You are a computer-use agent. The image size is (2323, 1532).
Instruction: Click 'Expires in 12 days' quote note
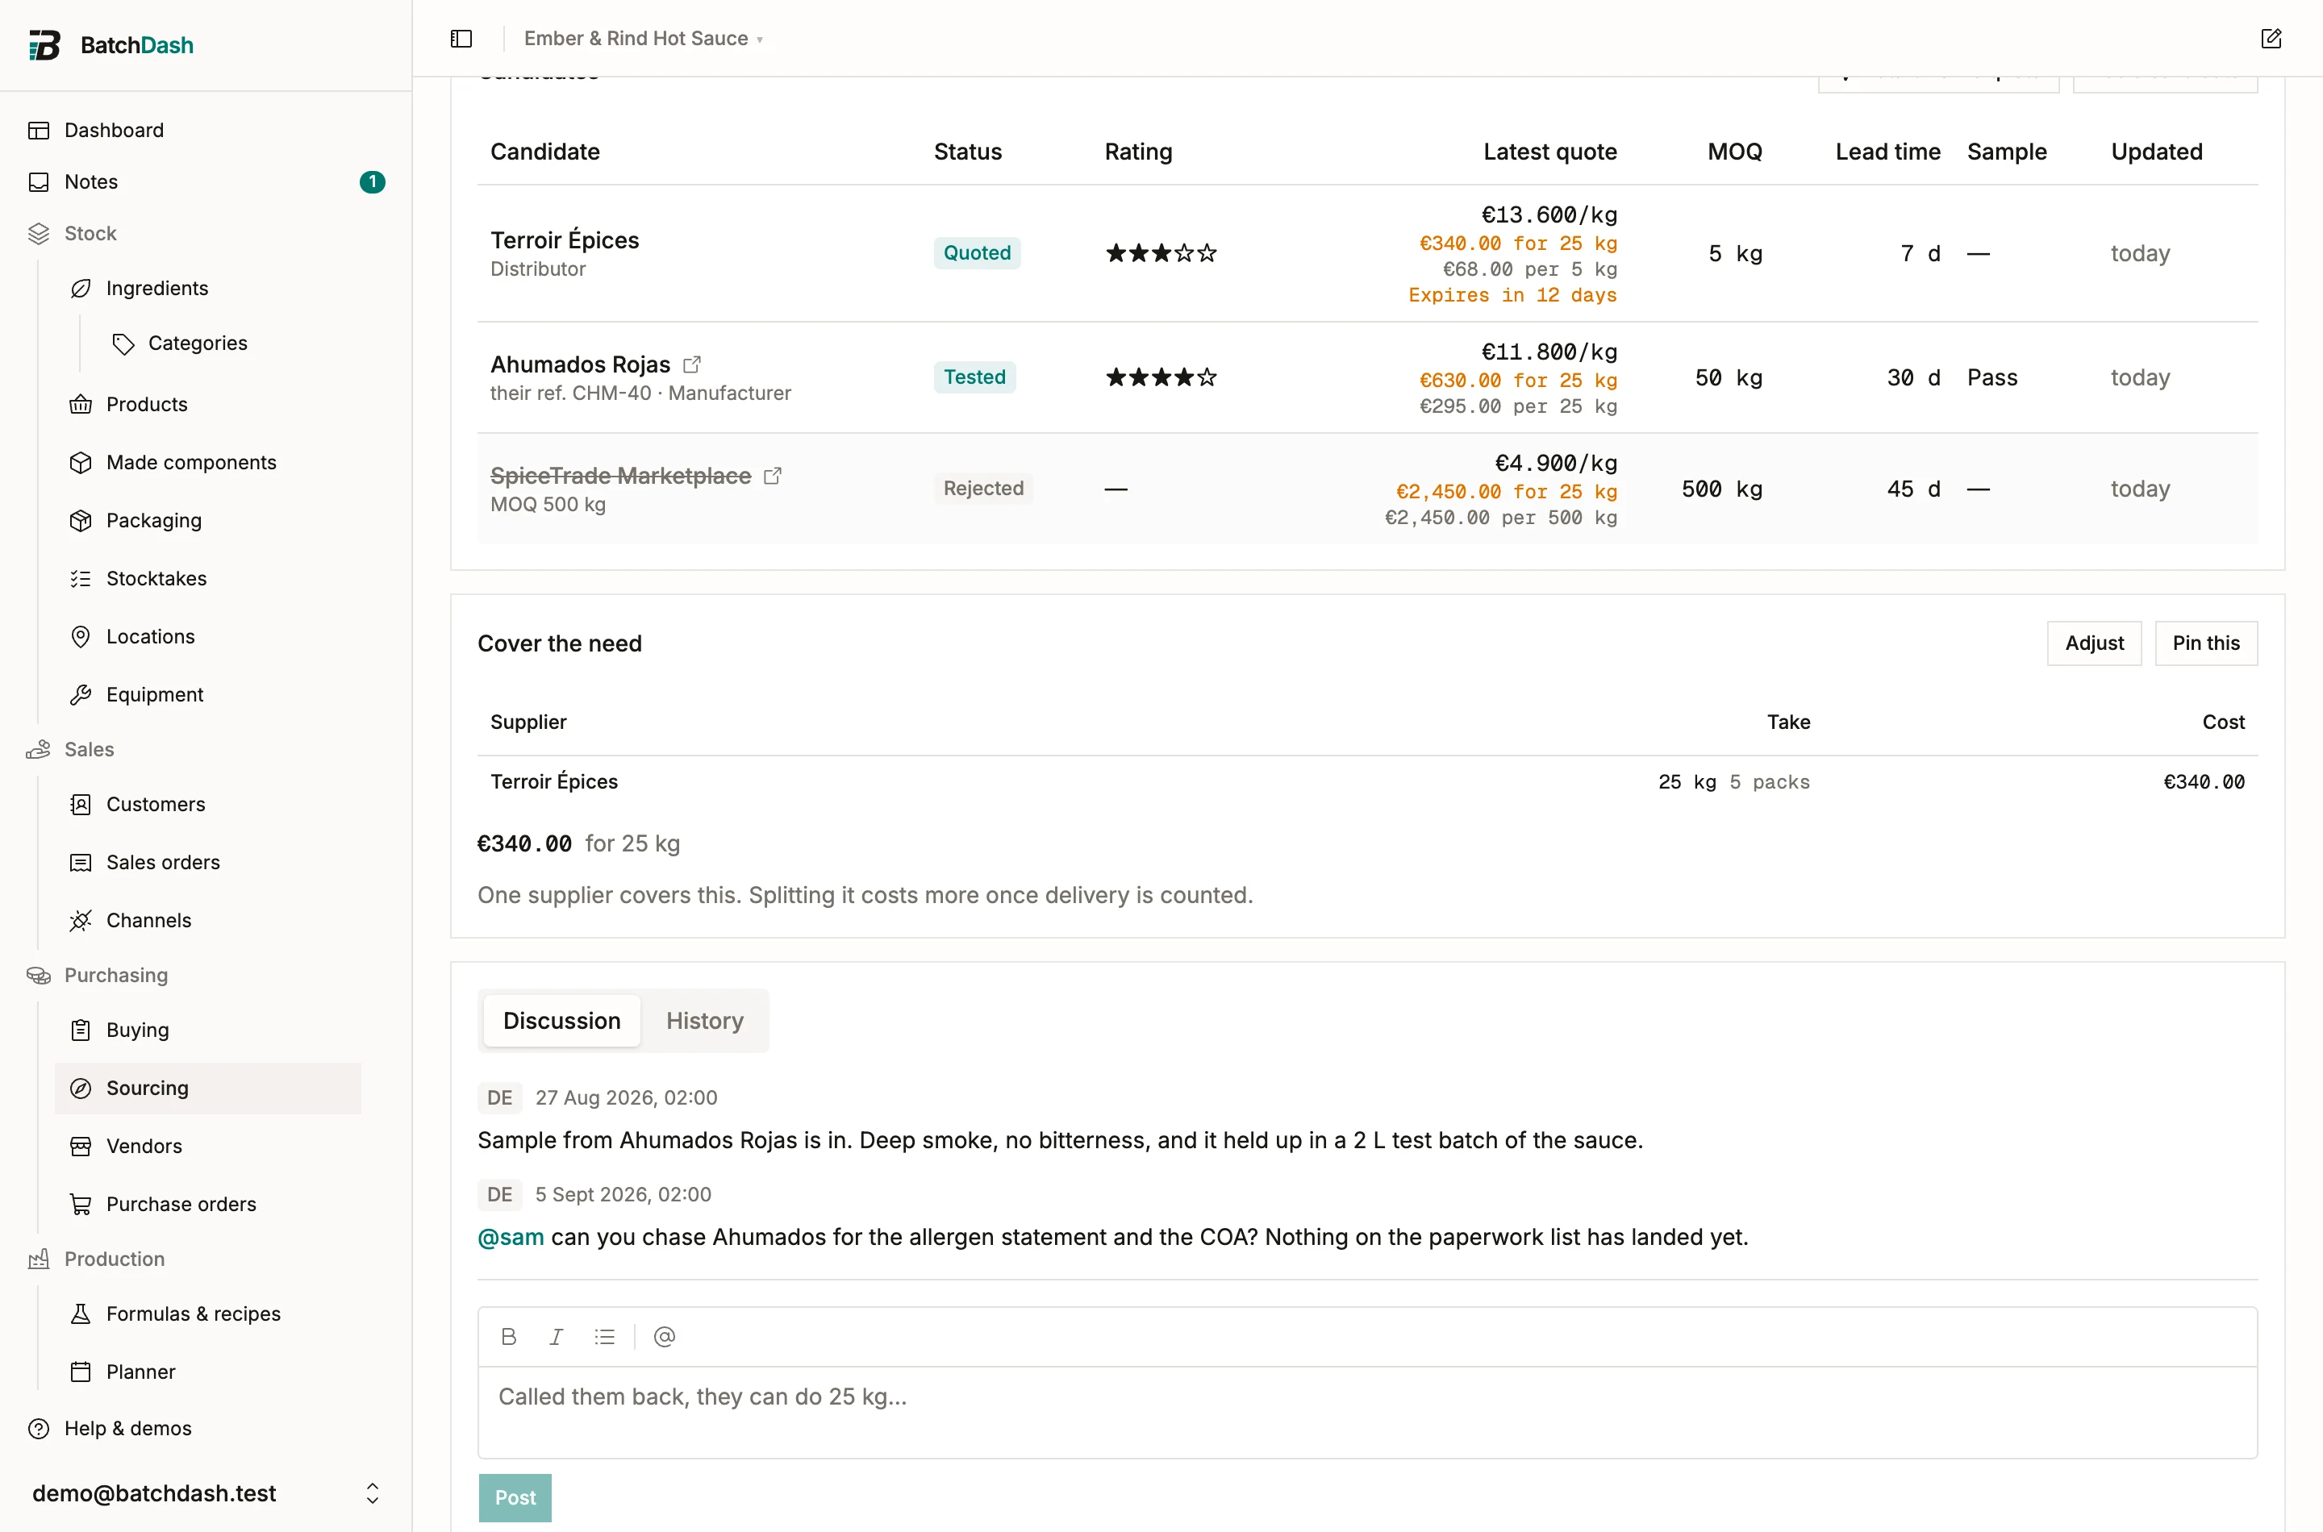pyautogui.click(x=1513, y=295)
